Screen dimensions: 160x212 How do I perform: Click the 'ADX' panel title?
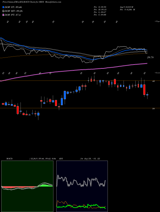61,159
